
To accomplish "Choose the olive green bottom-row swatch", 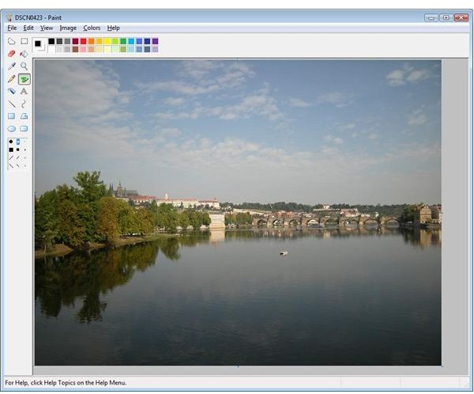I will (x=123, y=49).
